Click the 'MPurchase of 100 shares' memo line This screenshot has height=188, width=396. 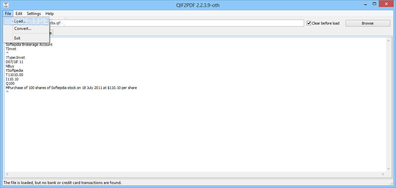coord(71,88)
